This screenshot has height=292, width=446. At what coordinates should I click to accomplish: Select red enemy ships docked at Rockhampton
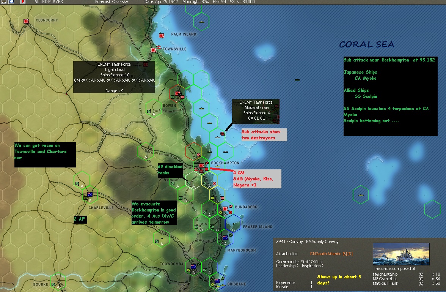pyautogui.click(x=199, y=170)
